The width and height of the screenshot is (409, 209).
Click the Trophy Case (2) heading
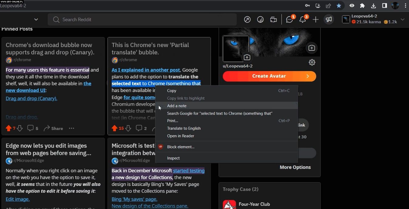point(240,189)
